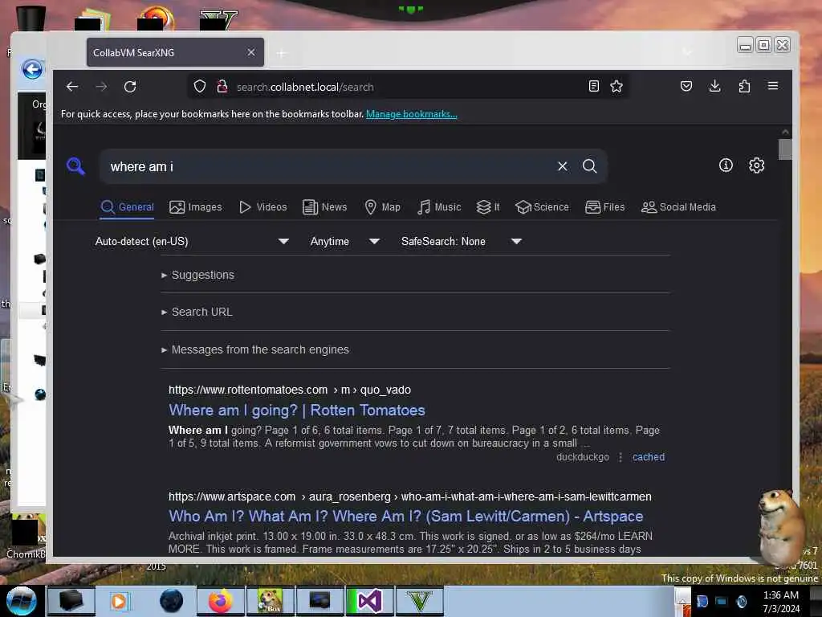Click the SearXNG magnifier logo

click(76, 166)
